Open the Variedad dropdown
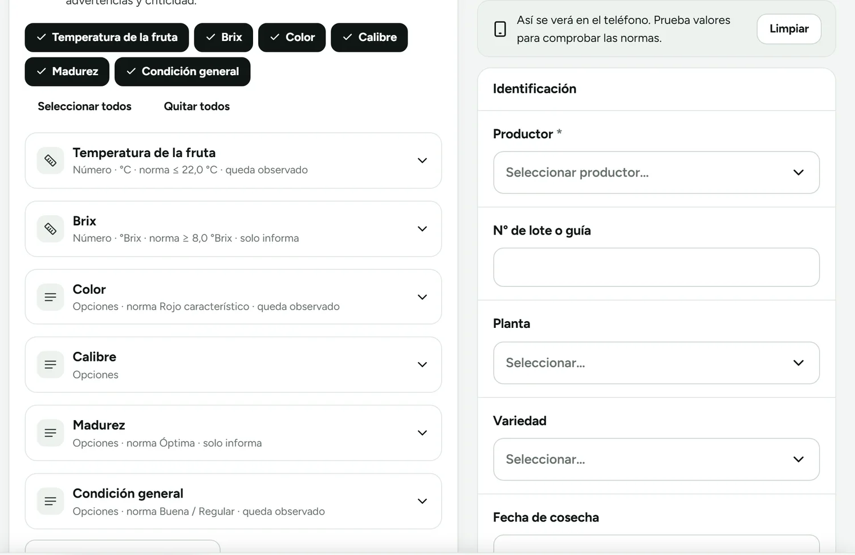The image size is (855, 555). coord(656,459)
